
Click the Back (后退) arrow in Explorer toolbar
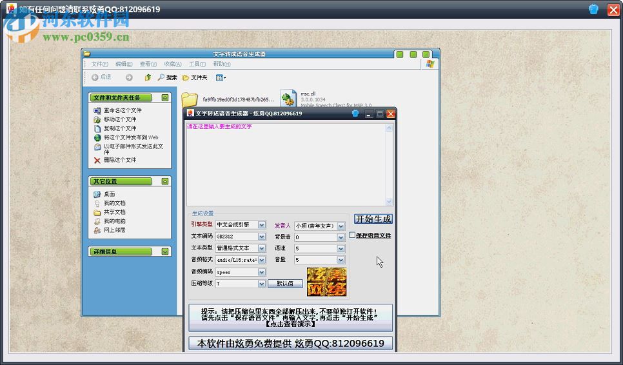point(95,77)
